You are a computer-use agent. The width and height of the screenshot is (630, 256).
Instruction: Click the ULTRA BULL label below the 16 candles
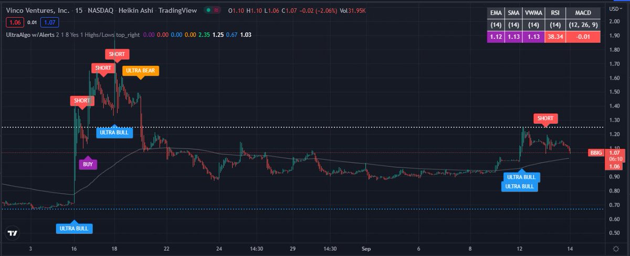[74, 228]
